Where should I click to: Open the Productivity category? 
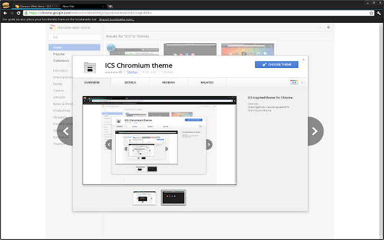click(x=62, y=110)
